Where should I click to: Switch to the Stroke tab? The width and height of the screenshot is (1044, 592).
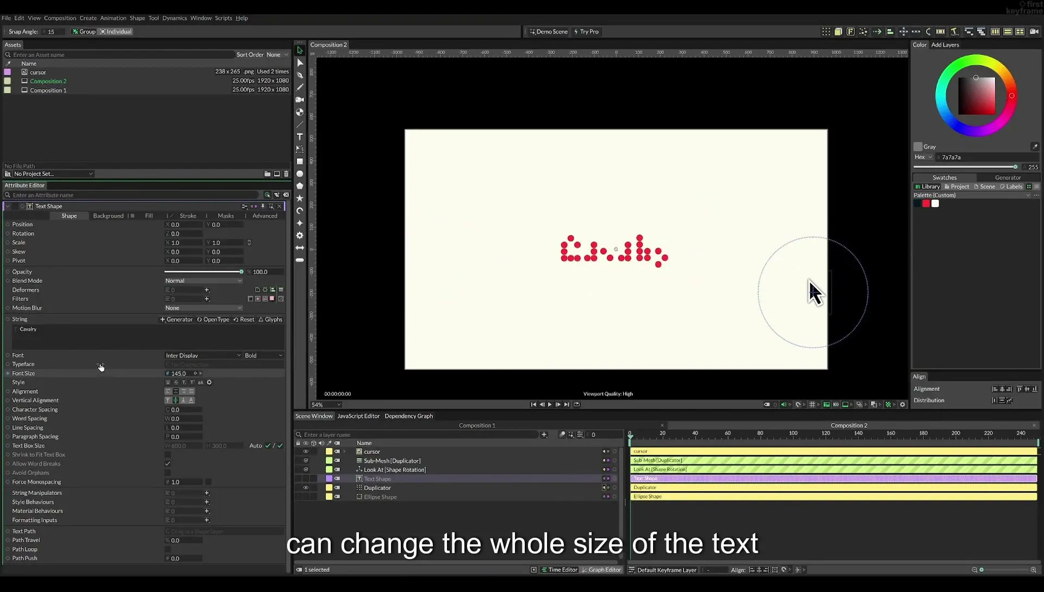(x=188, y=216)
